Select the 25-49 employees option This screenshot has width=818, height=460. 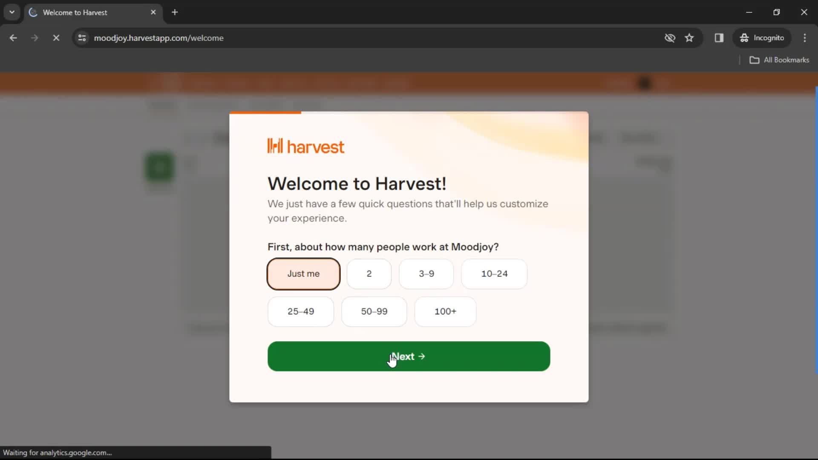click(x=300, y=311)
